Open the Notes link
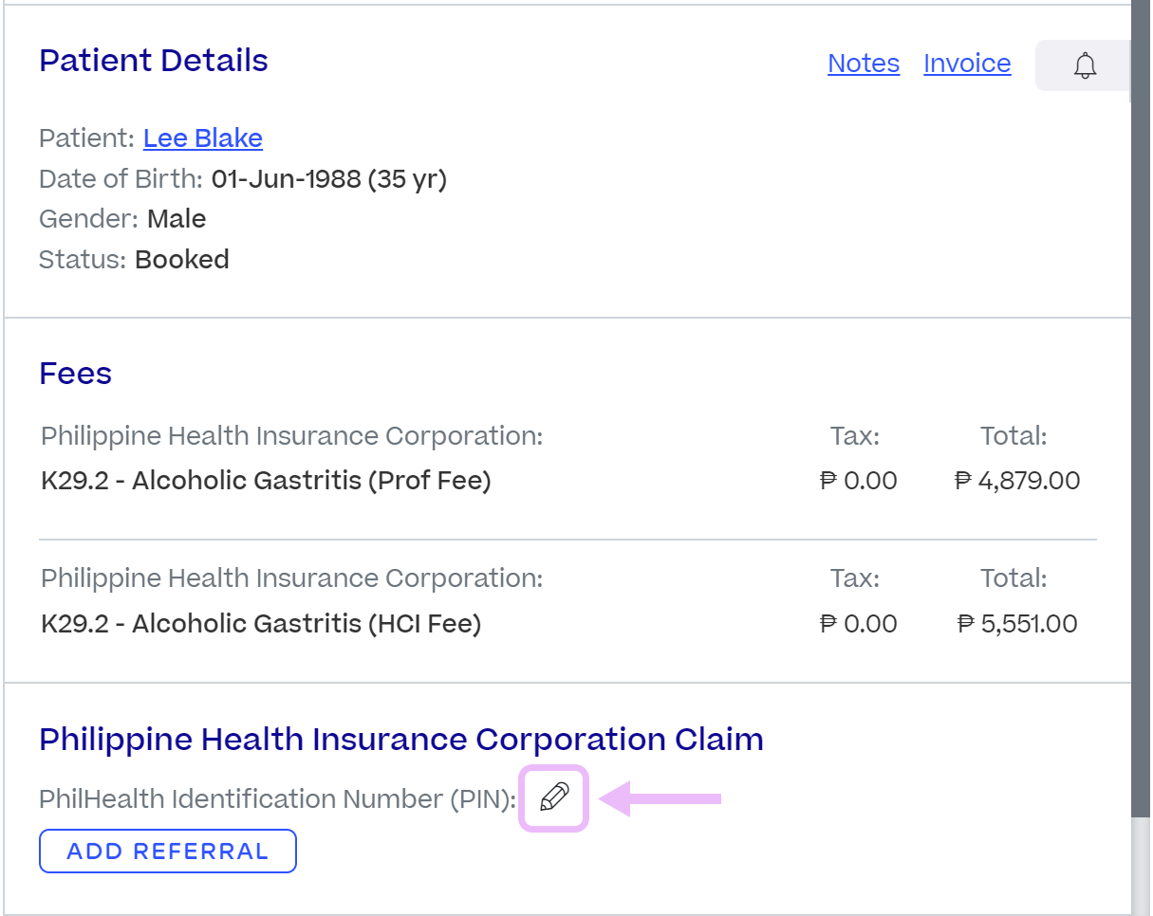 (x=864, y=64)
